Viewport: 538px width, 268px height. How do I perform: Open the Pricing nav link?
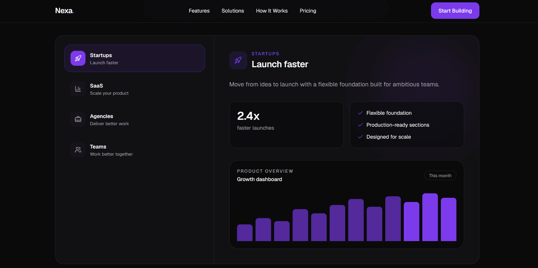coord(308,11)
